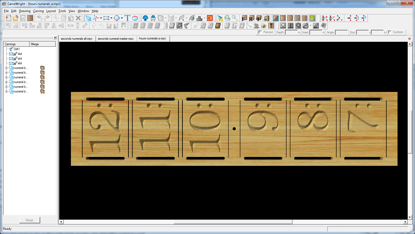Click the ring texture carve icon
Image resolution: width=415 pixels, height=234 pixels.
click(x=298, y=26)
